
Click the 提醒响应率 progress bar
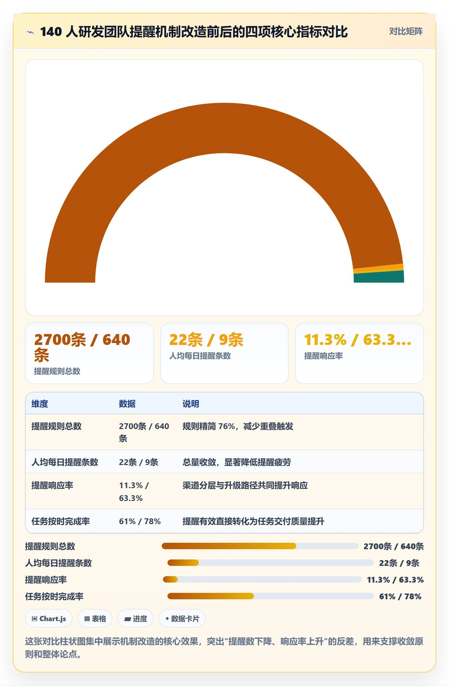[x=262, y=579]
